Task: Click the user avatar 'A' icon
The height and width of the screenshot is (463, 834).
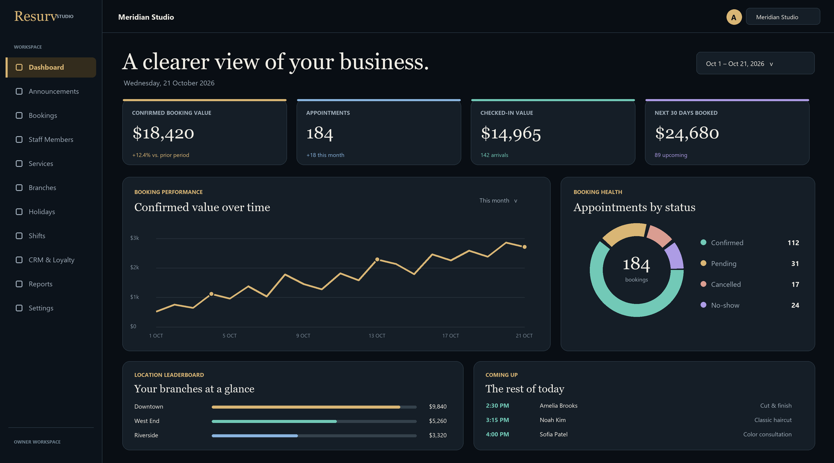Action: [734, 17]
